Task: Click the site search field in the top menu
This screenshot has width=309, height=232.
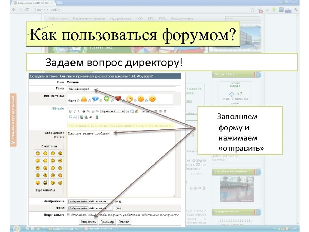Action: [242, 18]
